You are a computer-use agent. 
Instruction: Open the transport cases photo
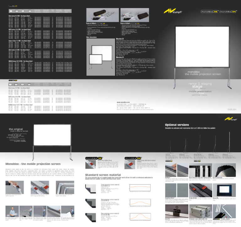click(201, 211)
